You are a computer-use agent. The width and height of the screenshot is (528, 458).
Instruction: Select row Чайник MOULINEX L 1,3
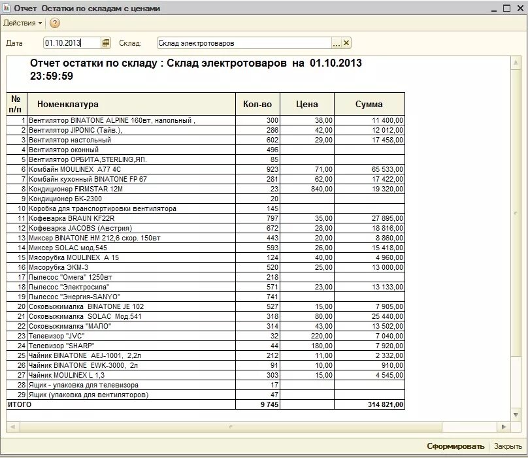(205, 375)
